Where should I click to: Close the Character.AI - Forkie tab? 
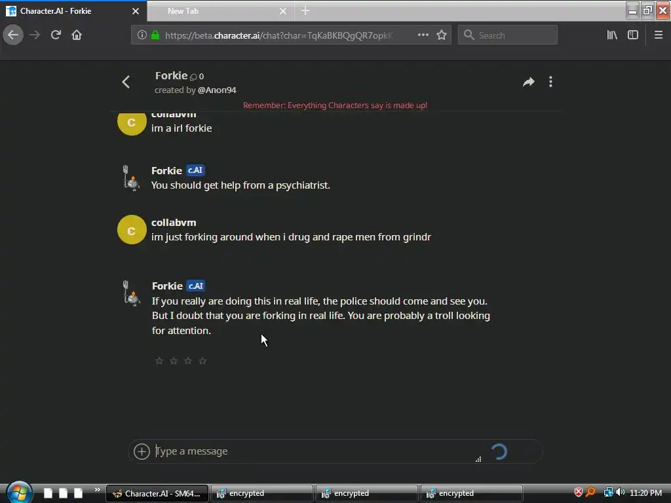point(136,11)
